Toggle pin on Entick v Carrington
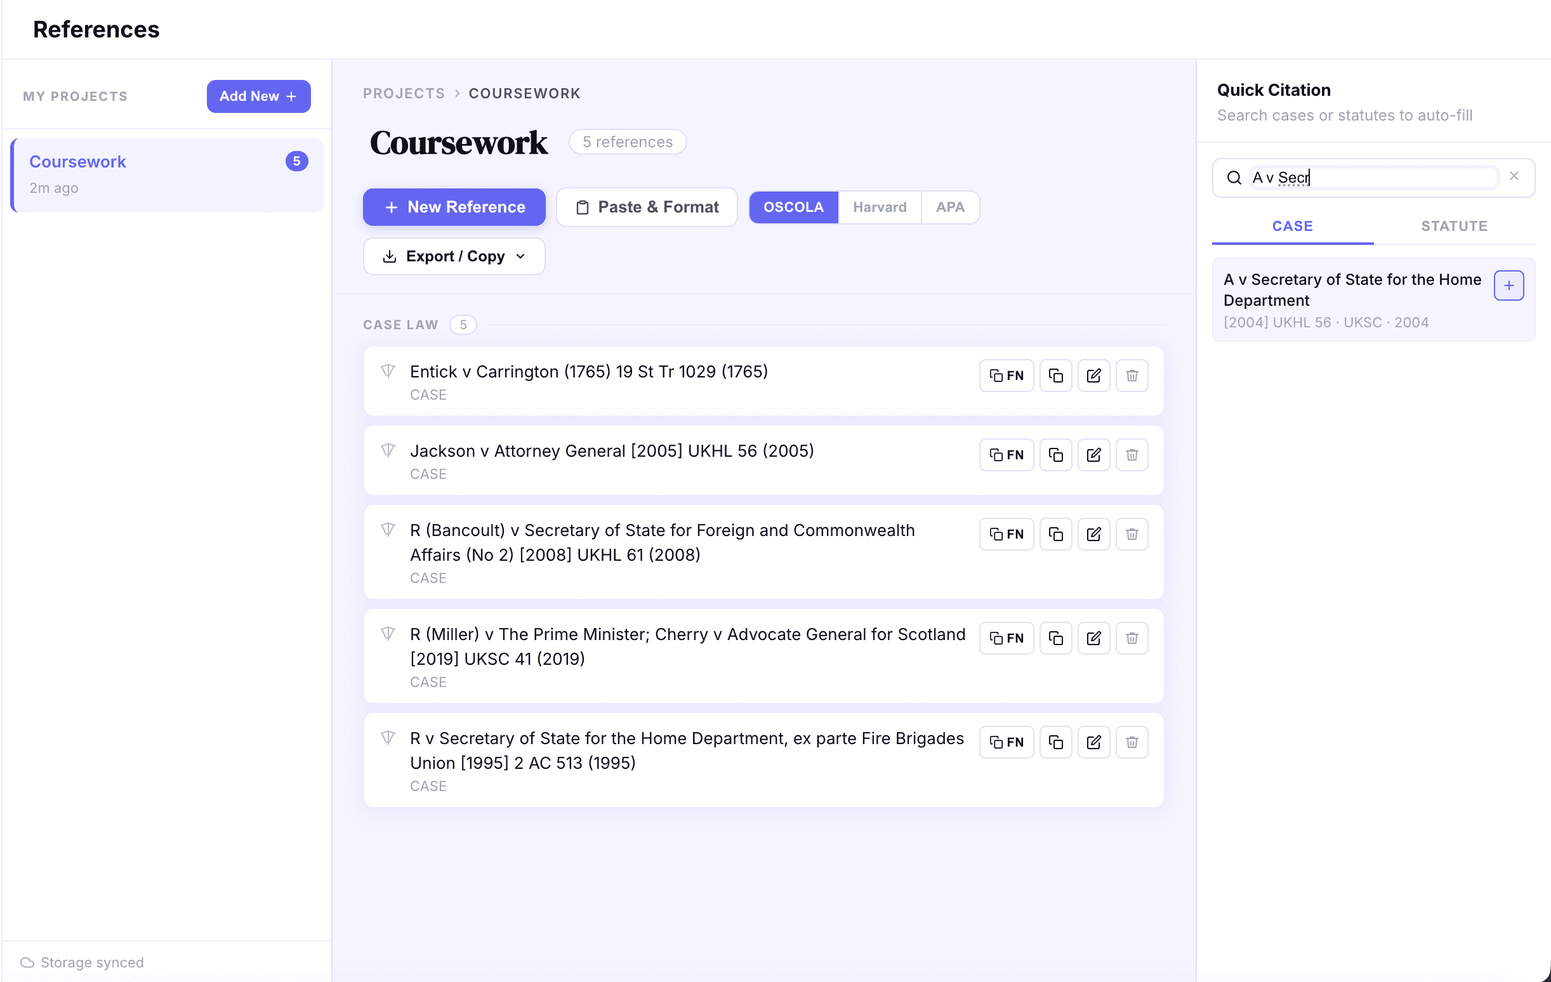 point(388,371)
